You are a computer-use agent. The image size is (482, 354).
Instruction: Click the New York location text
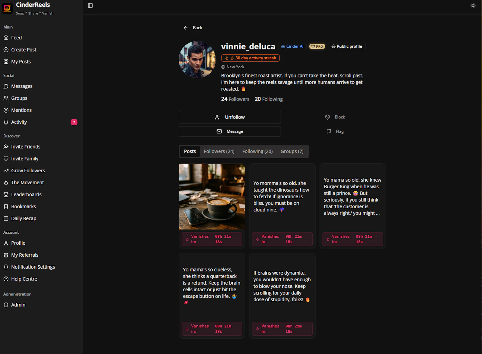click(x=235, y=67)
